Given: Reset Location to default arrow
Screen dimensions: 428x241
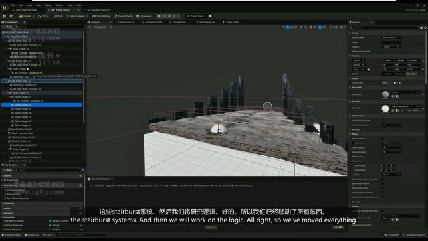Looking at the screenshot, I should (423, 60).
